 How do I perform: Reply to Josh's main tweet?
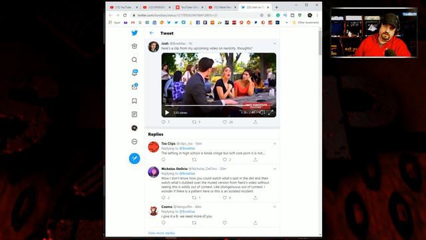click(164, 122)
